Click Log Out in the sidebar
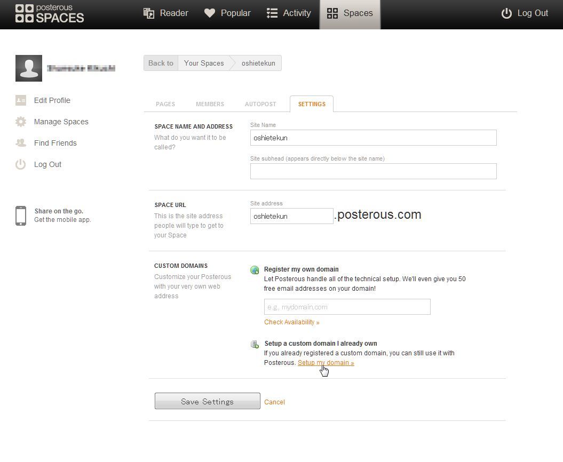 (47, 164)
